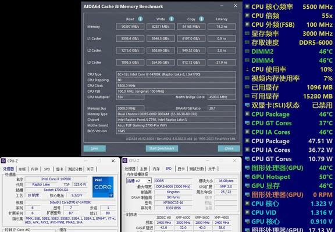Select 测试分数 tab in right CPU-Z
Image resolution: width=335 pixels, height=232 pixels.
click(197, 169)
